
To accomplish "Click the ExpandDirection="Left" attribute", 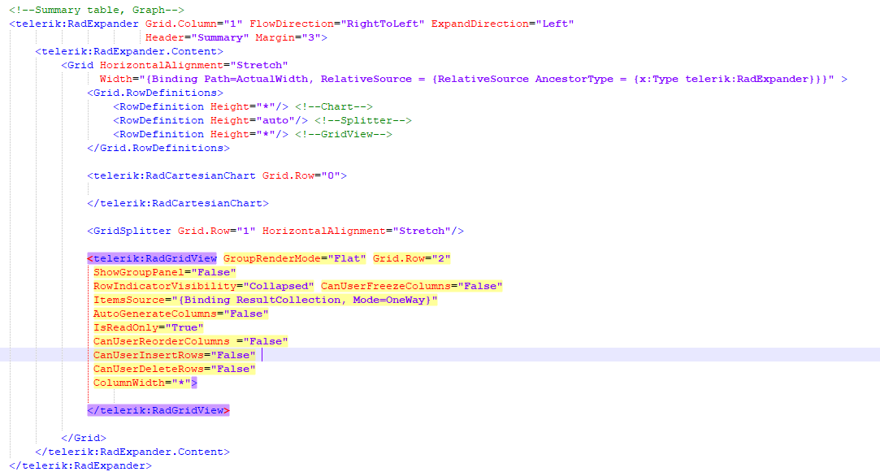I will (x=502, y=24).
